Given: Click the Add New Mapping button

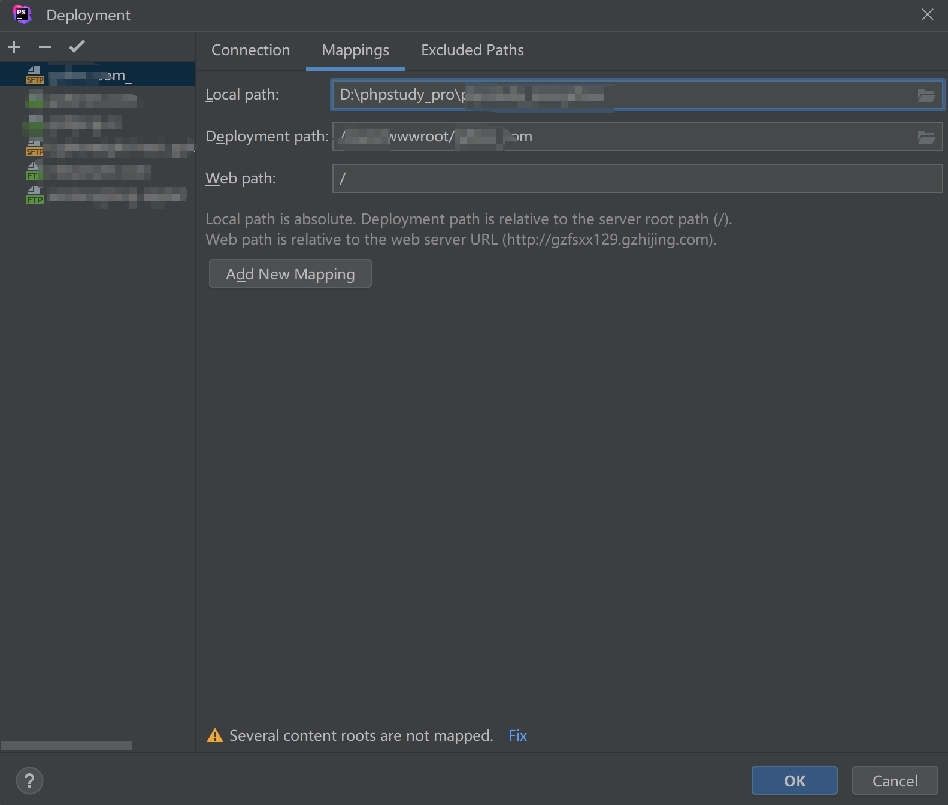Looking at the screenshot, I should tap(290, 273).
